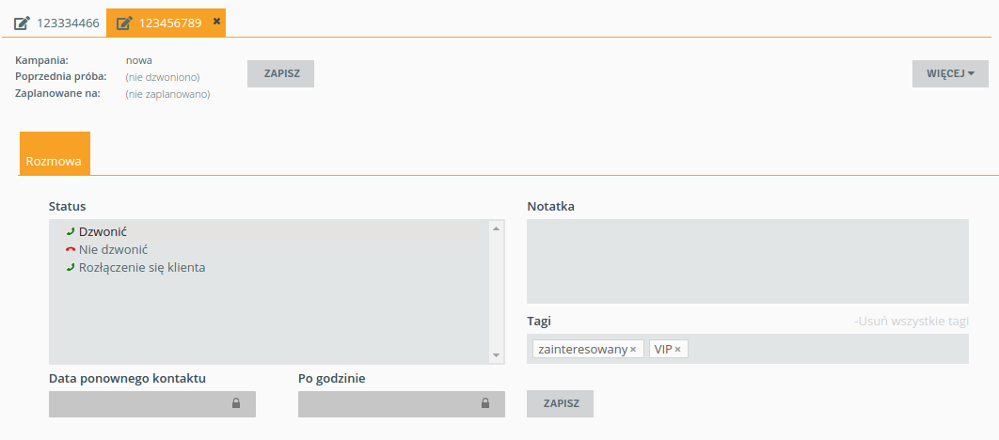Click the Status list scroll up arrow
The image size is (999, 440).
497,228
